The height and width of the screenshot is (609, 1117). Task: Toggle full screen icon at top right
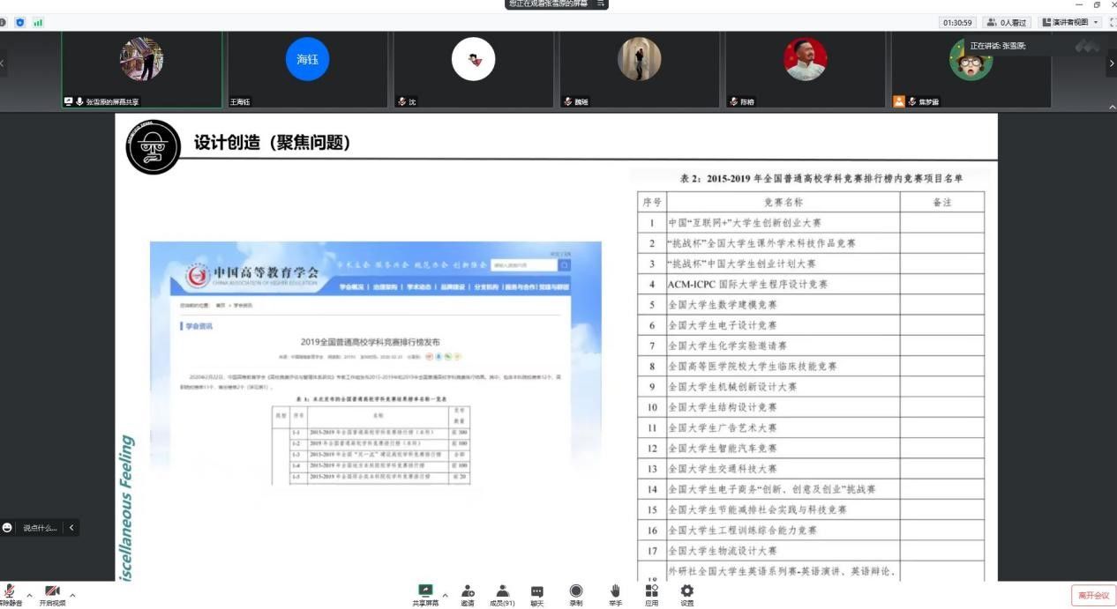[x=1113, y=22]
